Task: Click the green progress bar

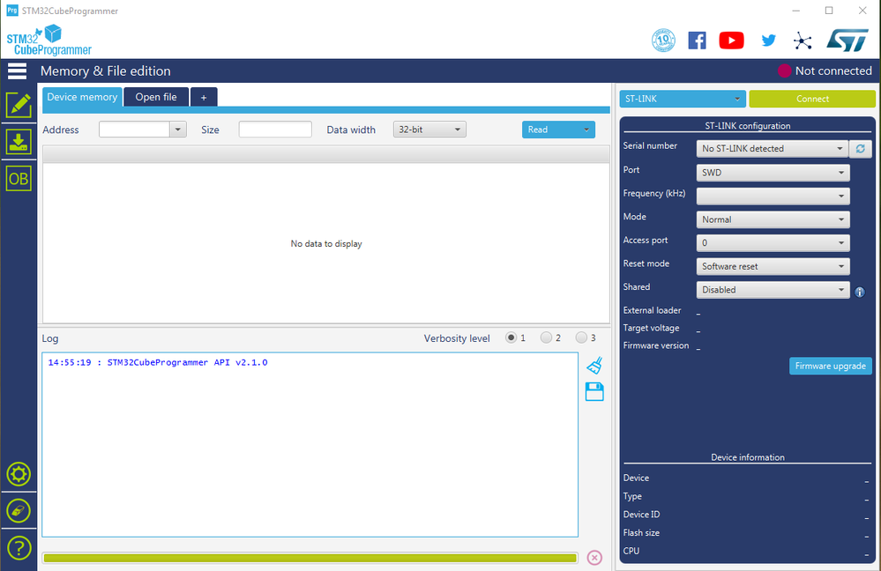Action: [x=310, y=558]
